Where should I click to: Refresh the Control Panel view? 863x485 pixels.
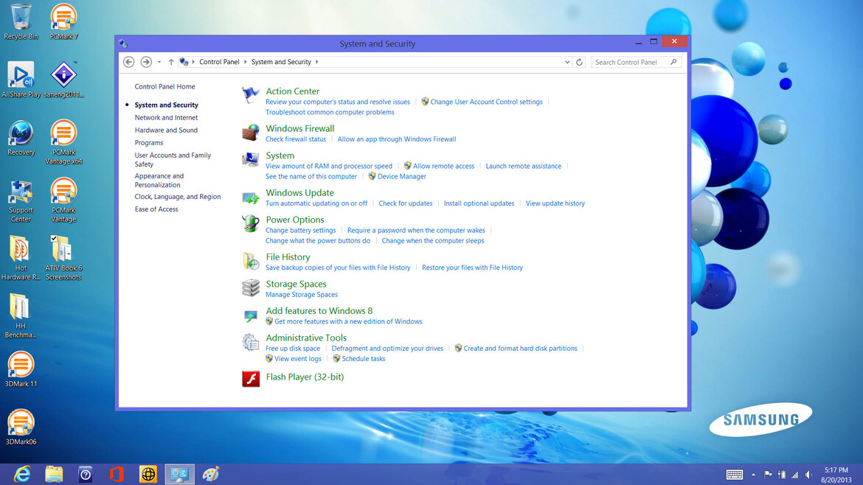(579, 62)
